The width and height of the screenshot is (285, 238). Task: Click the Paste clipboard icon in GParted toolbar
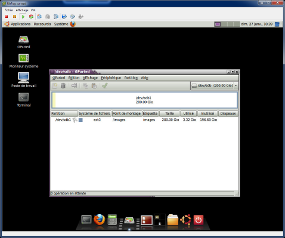pos(94,86)
